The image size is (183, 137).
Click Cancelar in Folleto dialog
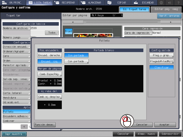pos(142,125)
